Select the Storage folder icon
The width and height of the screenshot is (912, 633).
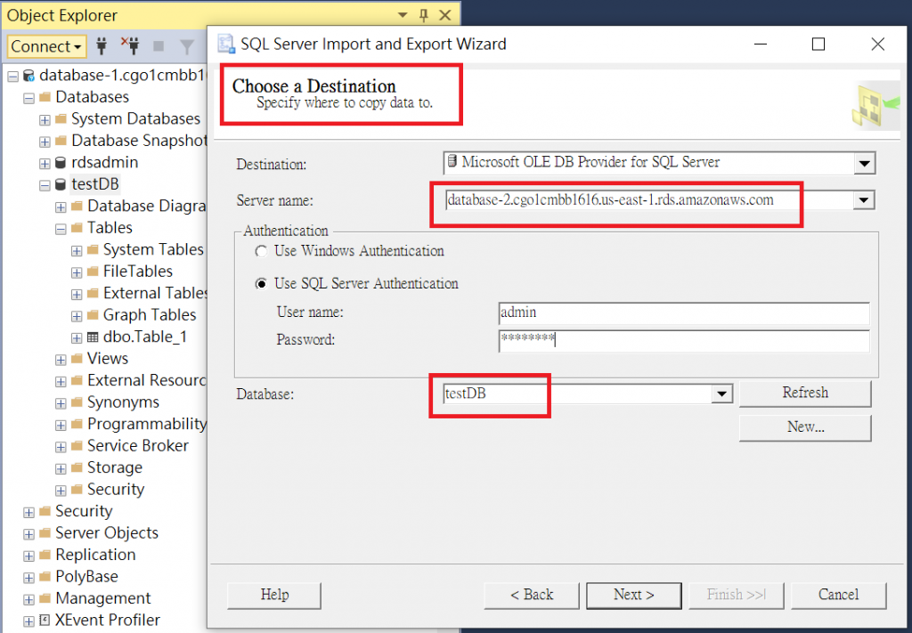[x=77, y=468]
